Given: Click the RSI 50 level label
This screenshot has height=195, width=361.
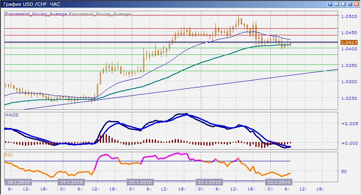Looking at the screenshot, I should (344, 171).
